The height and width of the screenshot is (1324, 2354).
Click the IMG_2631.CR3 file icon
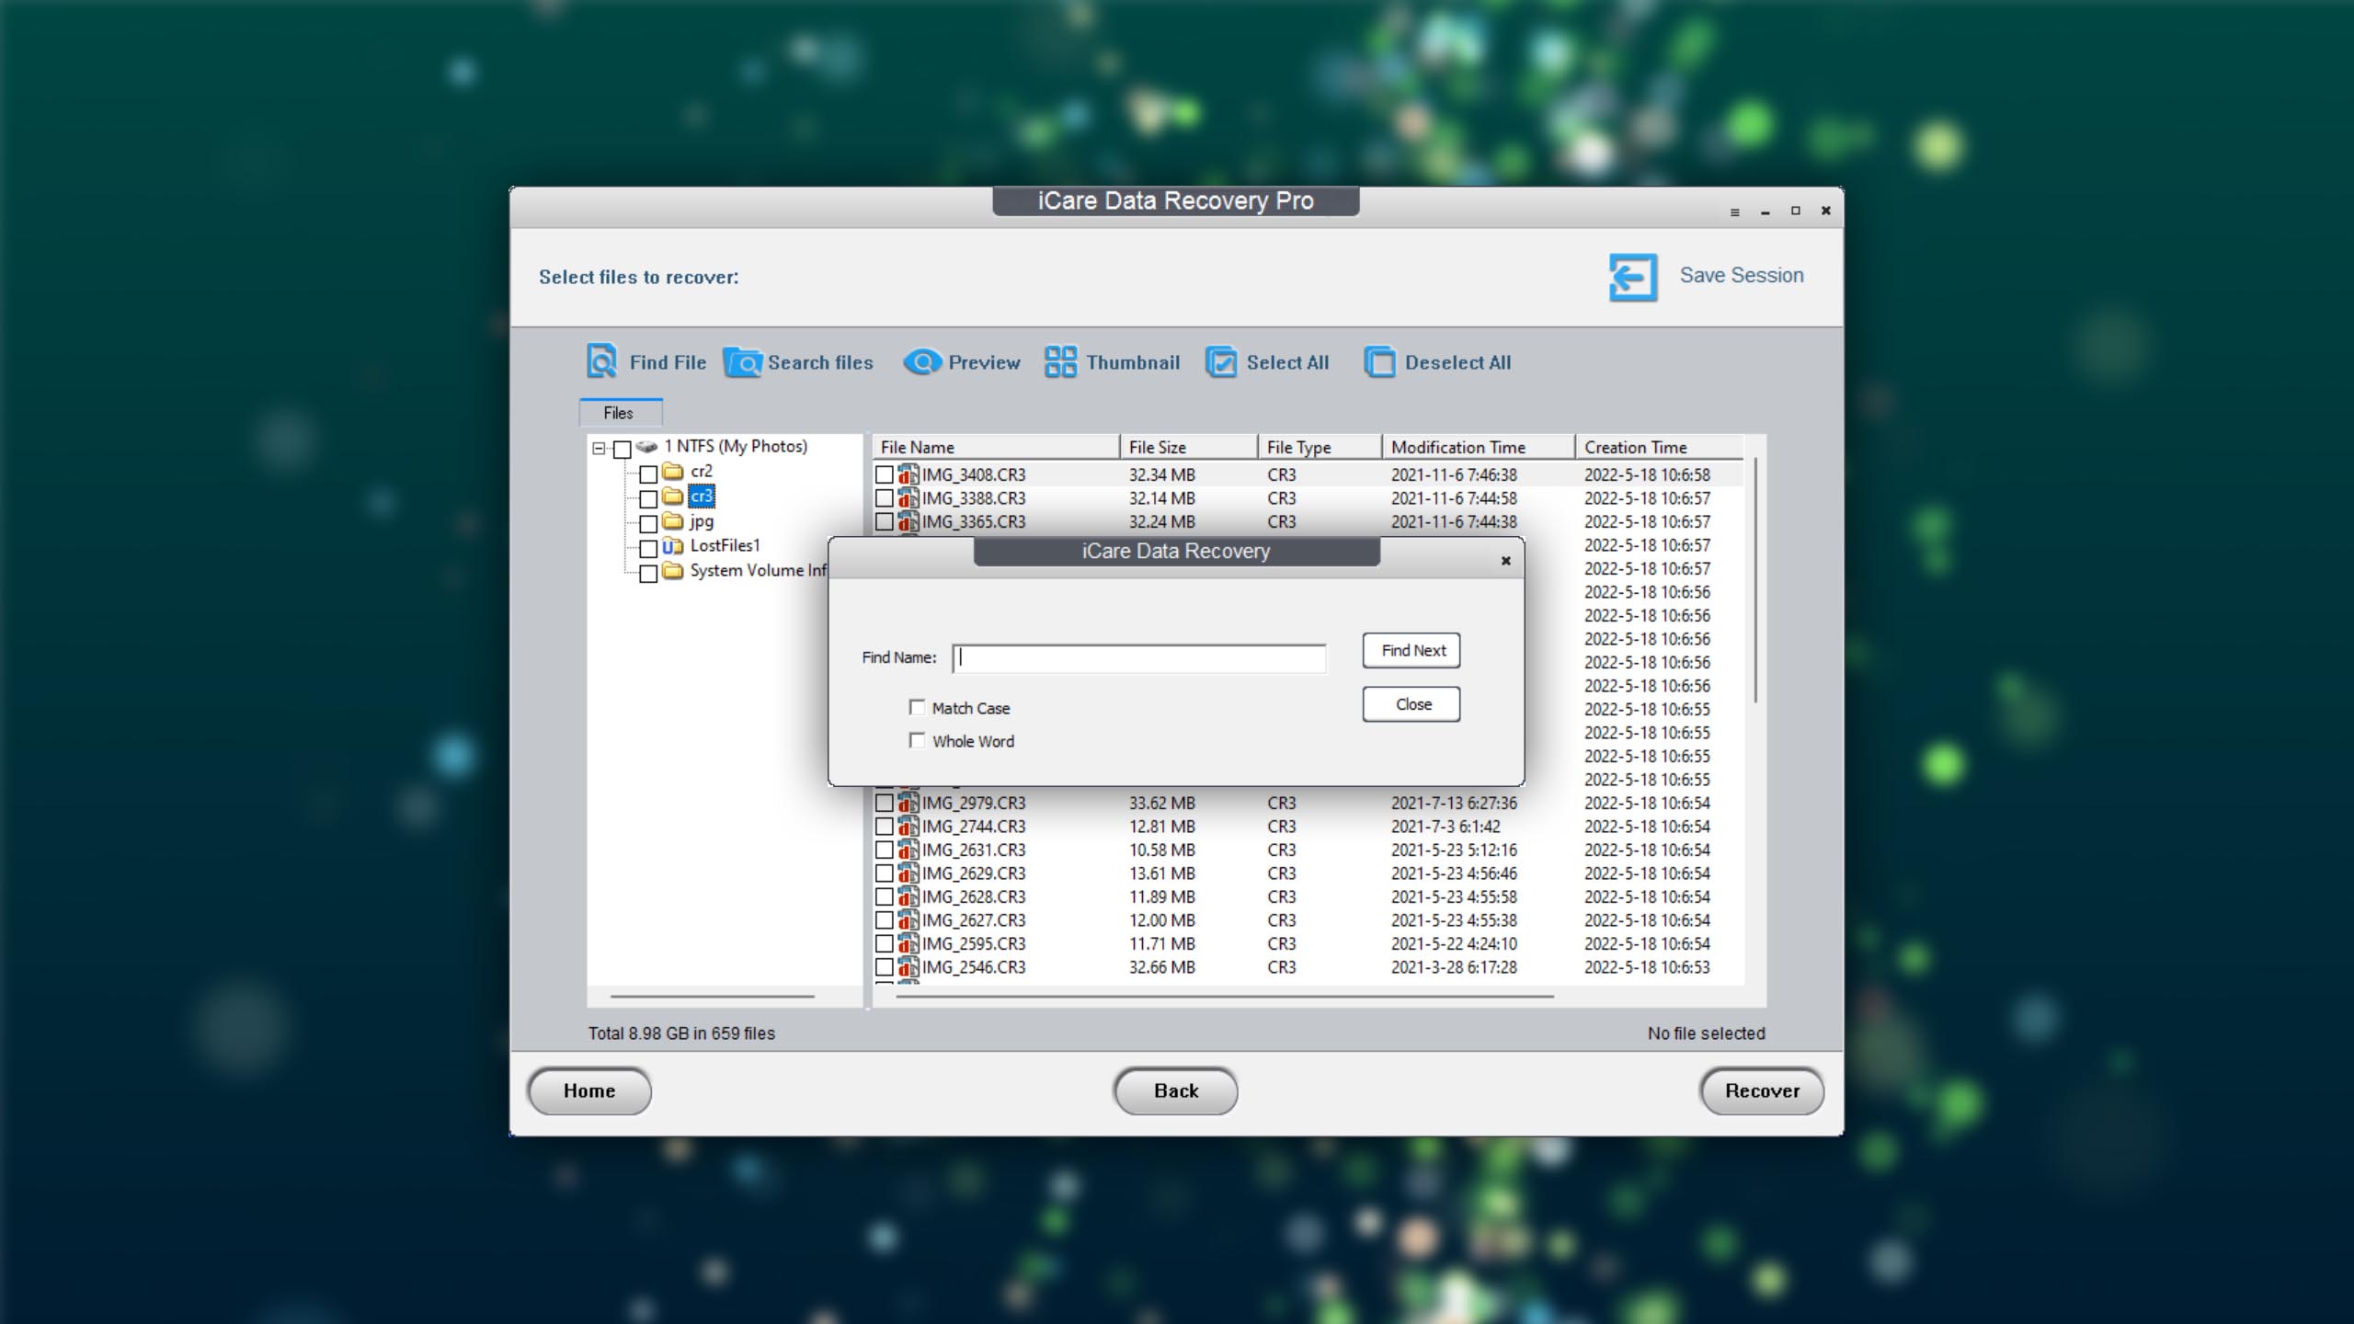click(908, 850)
